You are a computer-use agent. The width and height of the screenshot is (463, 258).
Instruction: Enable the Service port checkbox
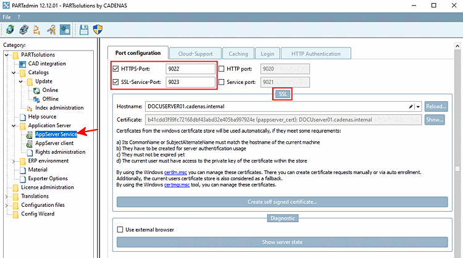[222, 81]
